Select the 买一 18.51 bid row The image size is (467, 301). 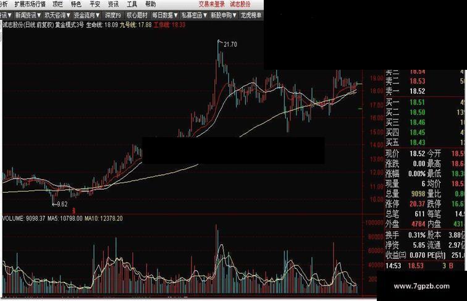425,103
